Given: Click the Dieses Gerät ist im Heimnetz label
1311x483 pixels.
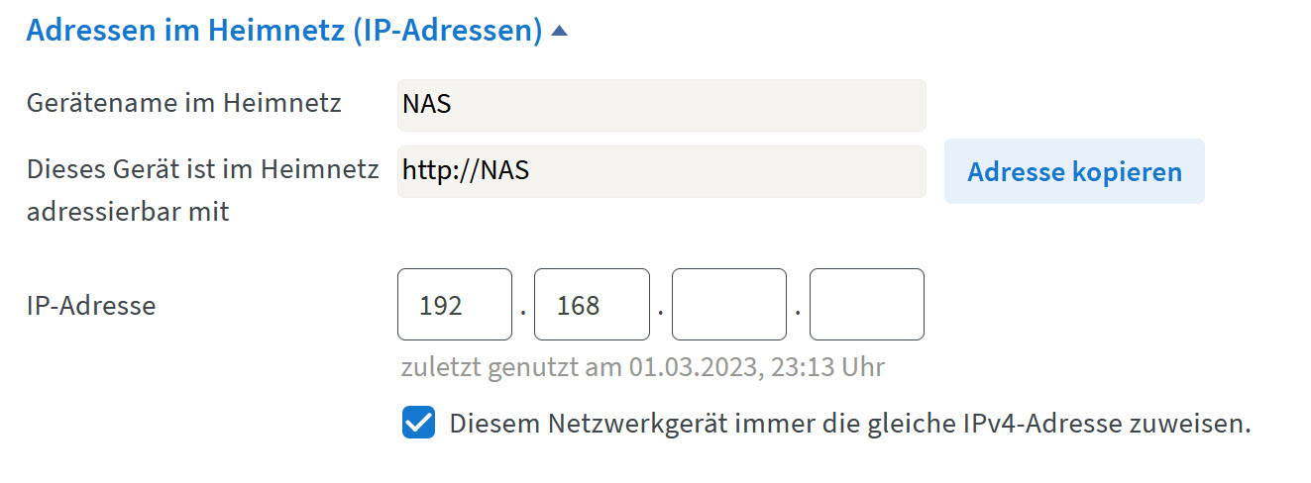Looking at the screenshot, I should (x=203, y=169).
